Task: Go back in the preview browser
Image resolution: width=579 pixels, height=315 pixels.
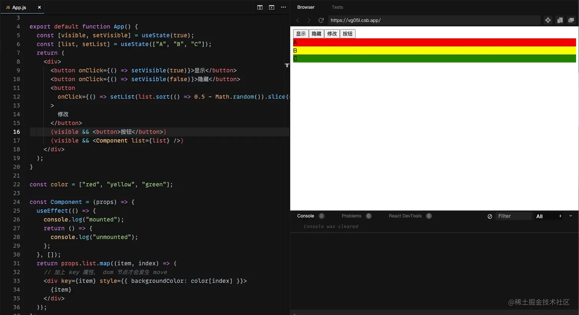Action: click(x=298, y=20)
